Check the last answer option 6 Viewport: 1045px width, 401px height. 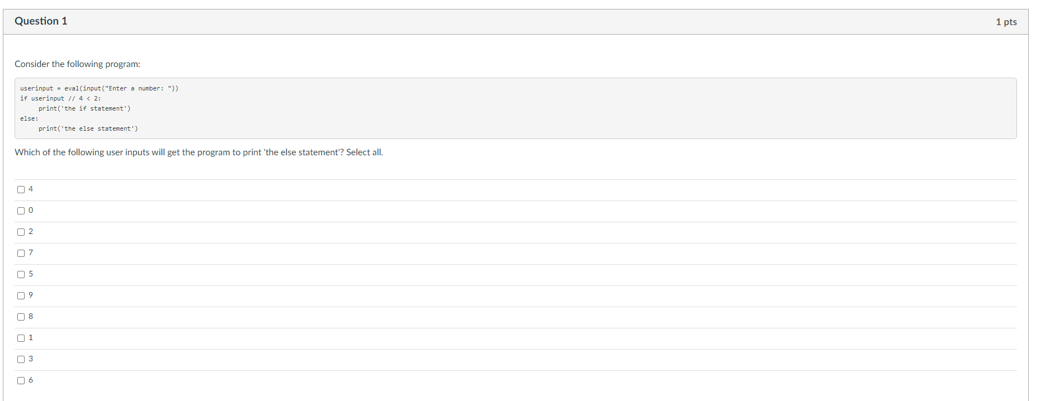pyautogui.click(x=21, y=380)
